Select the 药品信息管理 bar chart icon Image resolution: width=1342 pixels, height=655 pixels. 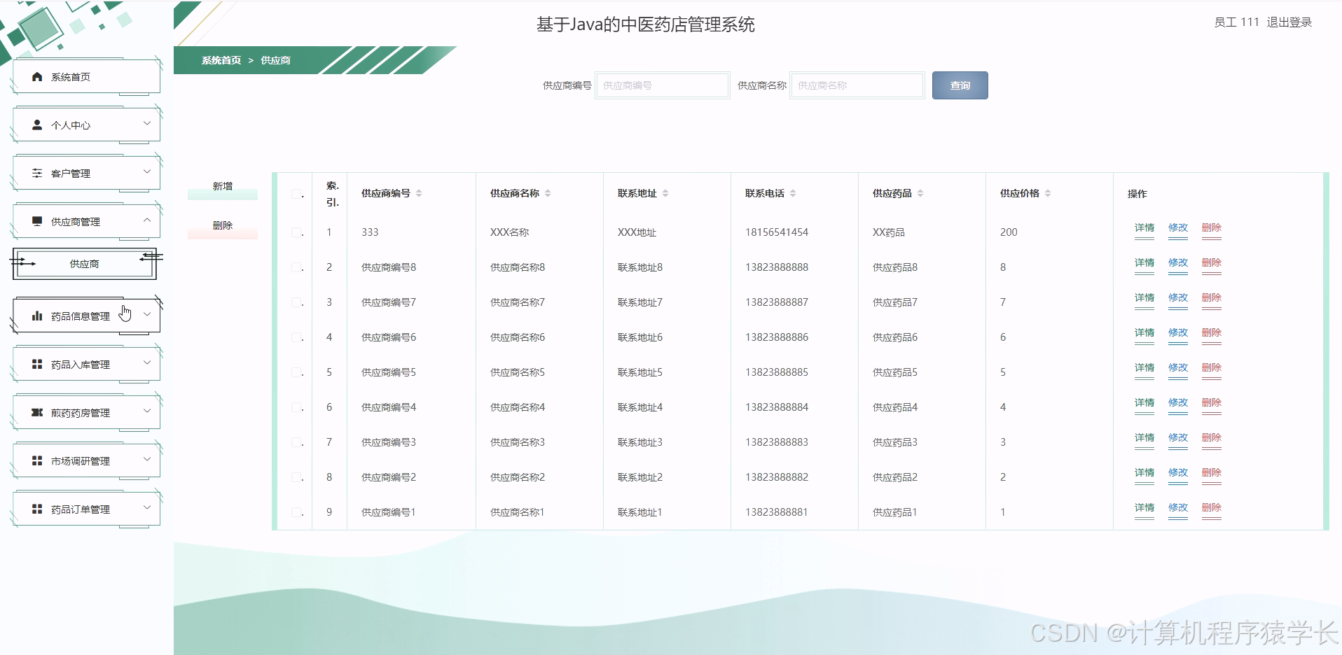(x=36, y=315)
